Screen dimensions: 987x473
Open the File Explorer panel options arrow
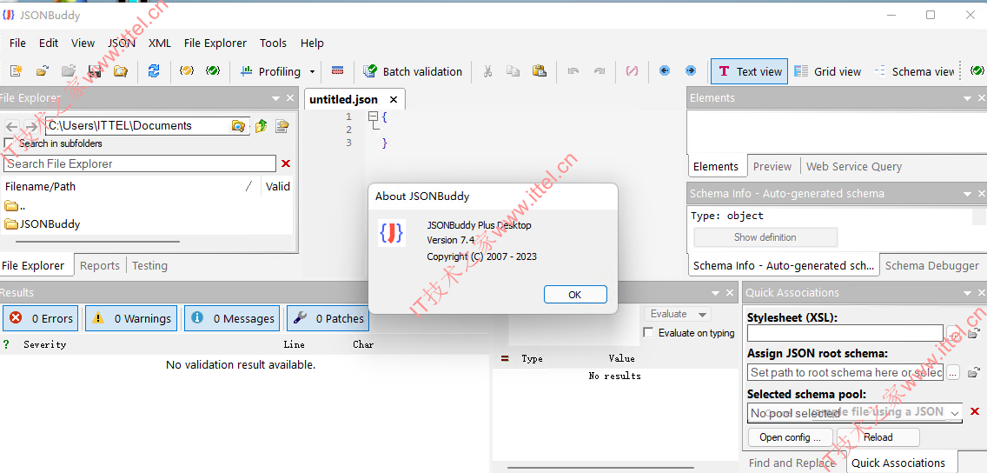tap(276, 98)
